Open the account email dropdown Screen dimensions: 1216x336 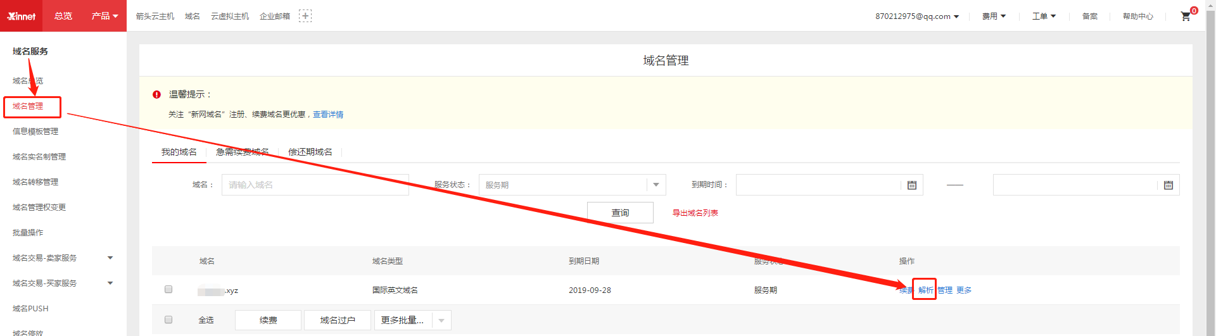pyautogui.click(x=916, y=16)
